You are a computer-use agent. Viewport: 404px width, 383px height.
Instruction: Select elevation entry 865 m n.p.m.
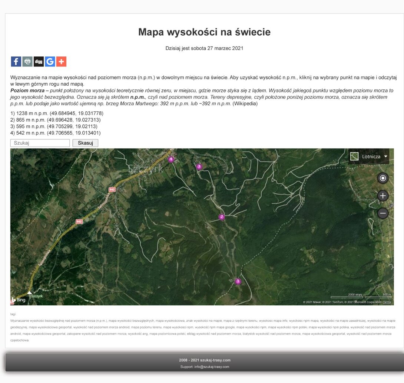point(55,120)
